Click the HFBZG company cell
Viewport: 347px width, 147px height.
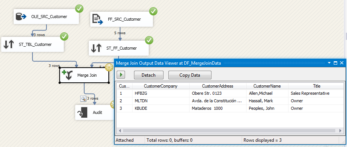point(161,94)
